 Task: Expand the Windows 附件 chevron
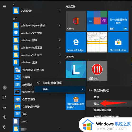(x=60, y=40)
